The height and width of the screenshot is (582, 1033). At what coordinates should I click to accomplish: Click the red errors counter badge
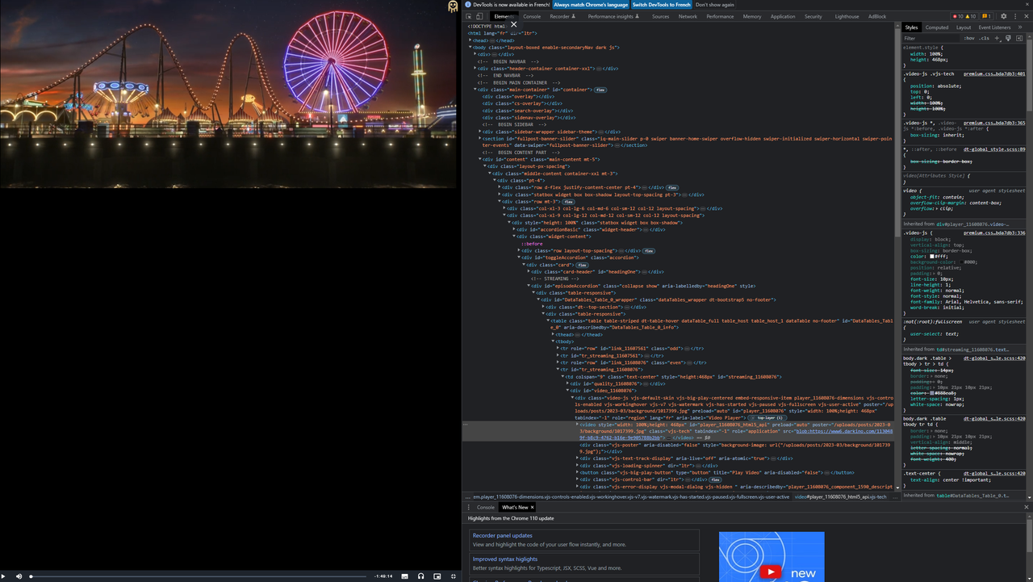tap(956, 16)
